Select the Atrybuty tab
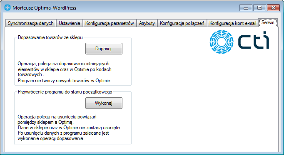The image size is (284, 155). (x=147, y=23)
